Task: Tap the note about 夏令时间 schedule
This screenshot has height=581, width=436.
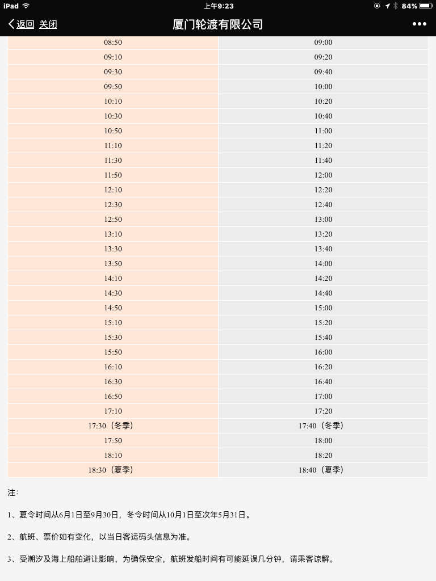Action: [129, 515]
